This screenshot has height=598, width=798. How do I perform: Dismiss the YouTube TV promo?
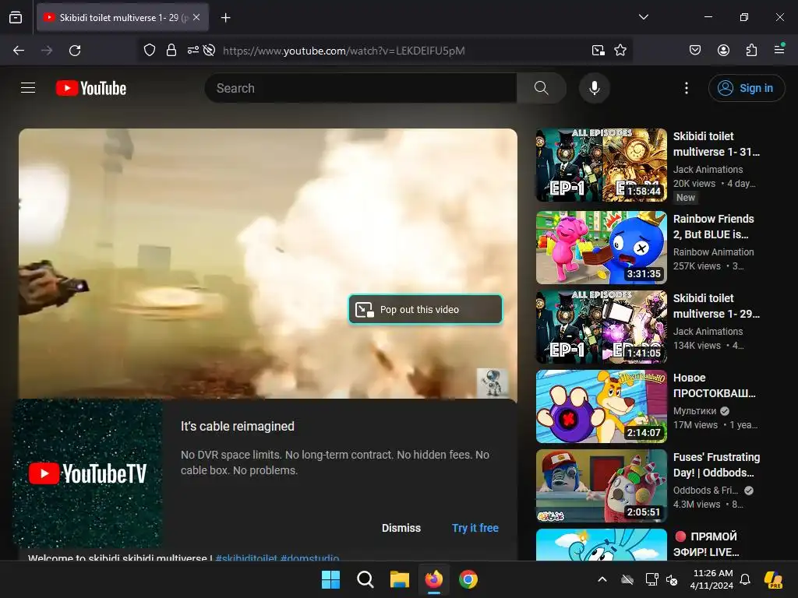pyautogui.click(x=401, y=528)
